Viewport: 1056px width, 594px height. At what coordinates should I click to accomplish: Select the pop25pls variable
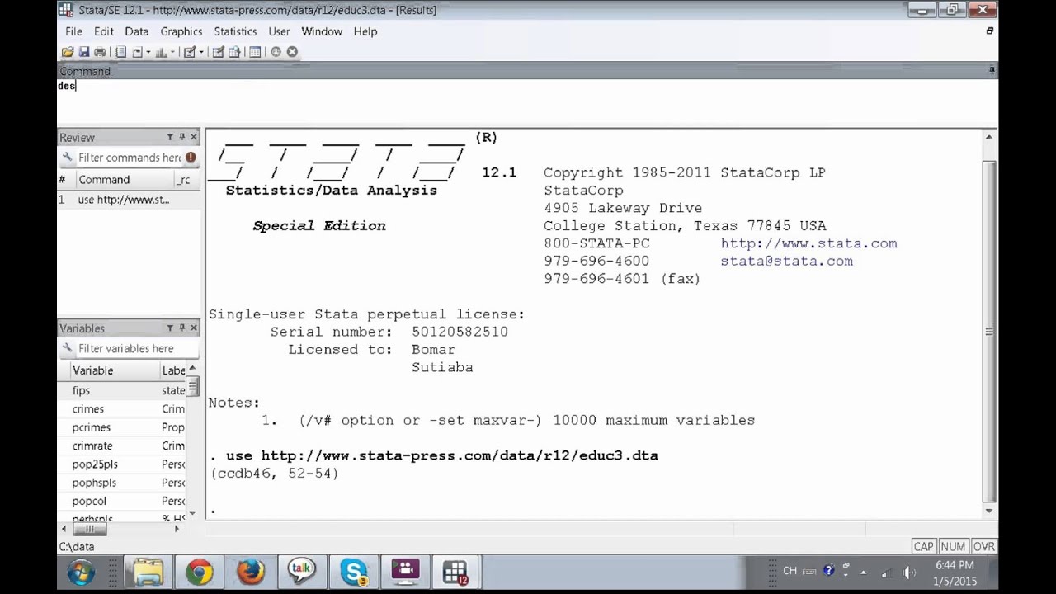pyautogui.click(x=122, y=464)
